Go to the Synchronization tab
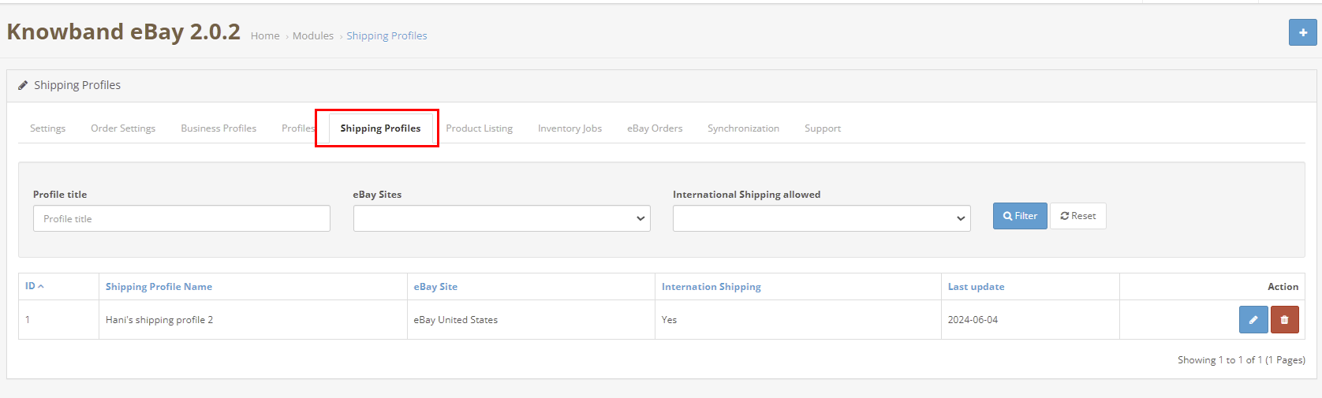The width and height of the screenshot is (1322, 398). [x=743, y=128]
